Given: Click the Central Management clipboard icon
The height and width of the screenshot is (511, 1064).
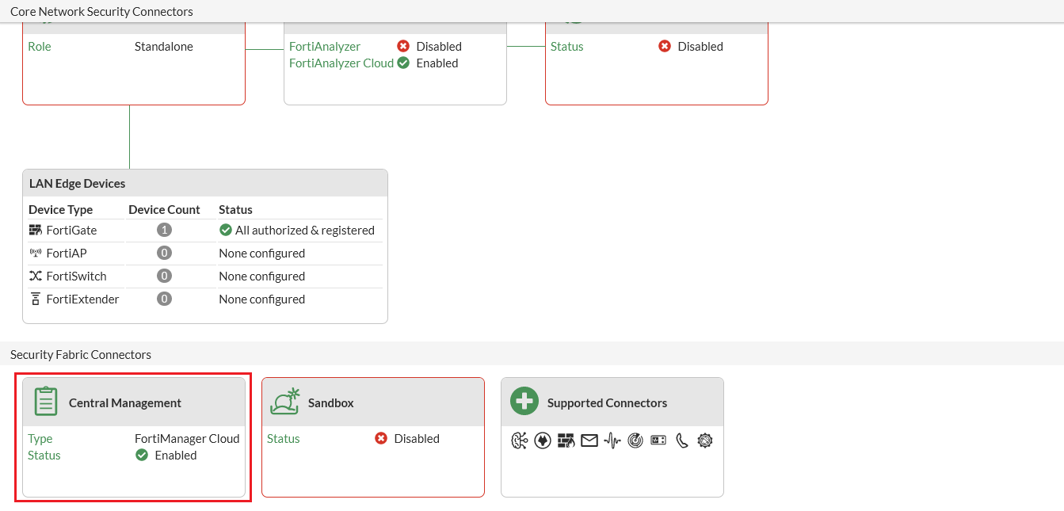Looking at the screenshot, I should pyautogui.click(x=45, y=401).
